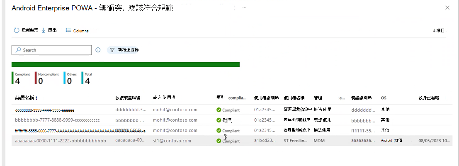
Task: Close the Android Enterprise POWA pane
Action: coord(447,8)
